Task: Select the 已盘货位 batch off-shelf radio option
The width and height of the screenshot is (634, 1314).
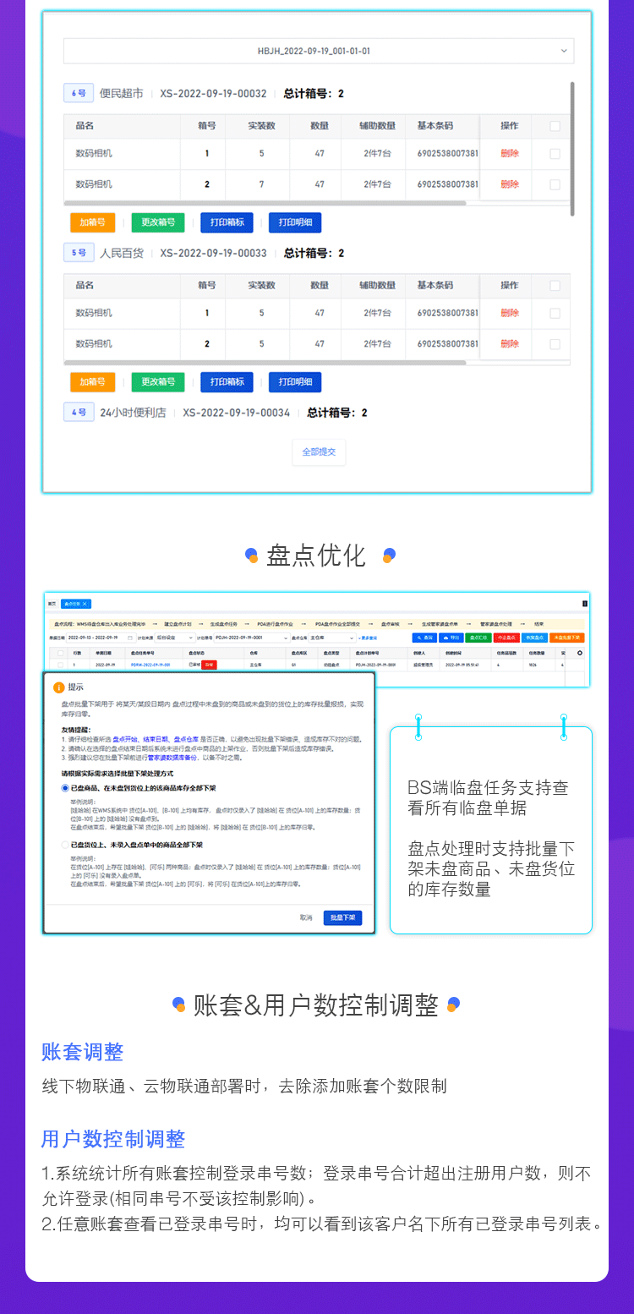Action: pos(65,845)
